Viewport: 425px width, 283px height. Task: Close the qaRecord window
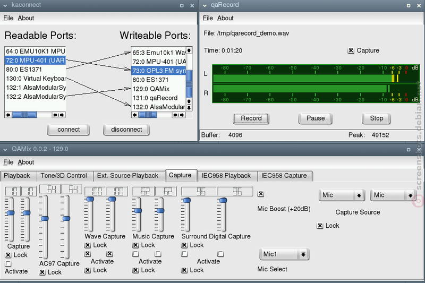coord(419,5)
